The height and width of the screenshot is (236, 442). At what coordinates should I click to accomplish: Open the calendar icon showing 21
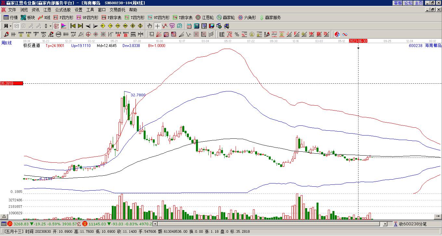[x=189, y=26]
